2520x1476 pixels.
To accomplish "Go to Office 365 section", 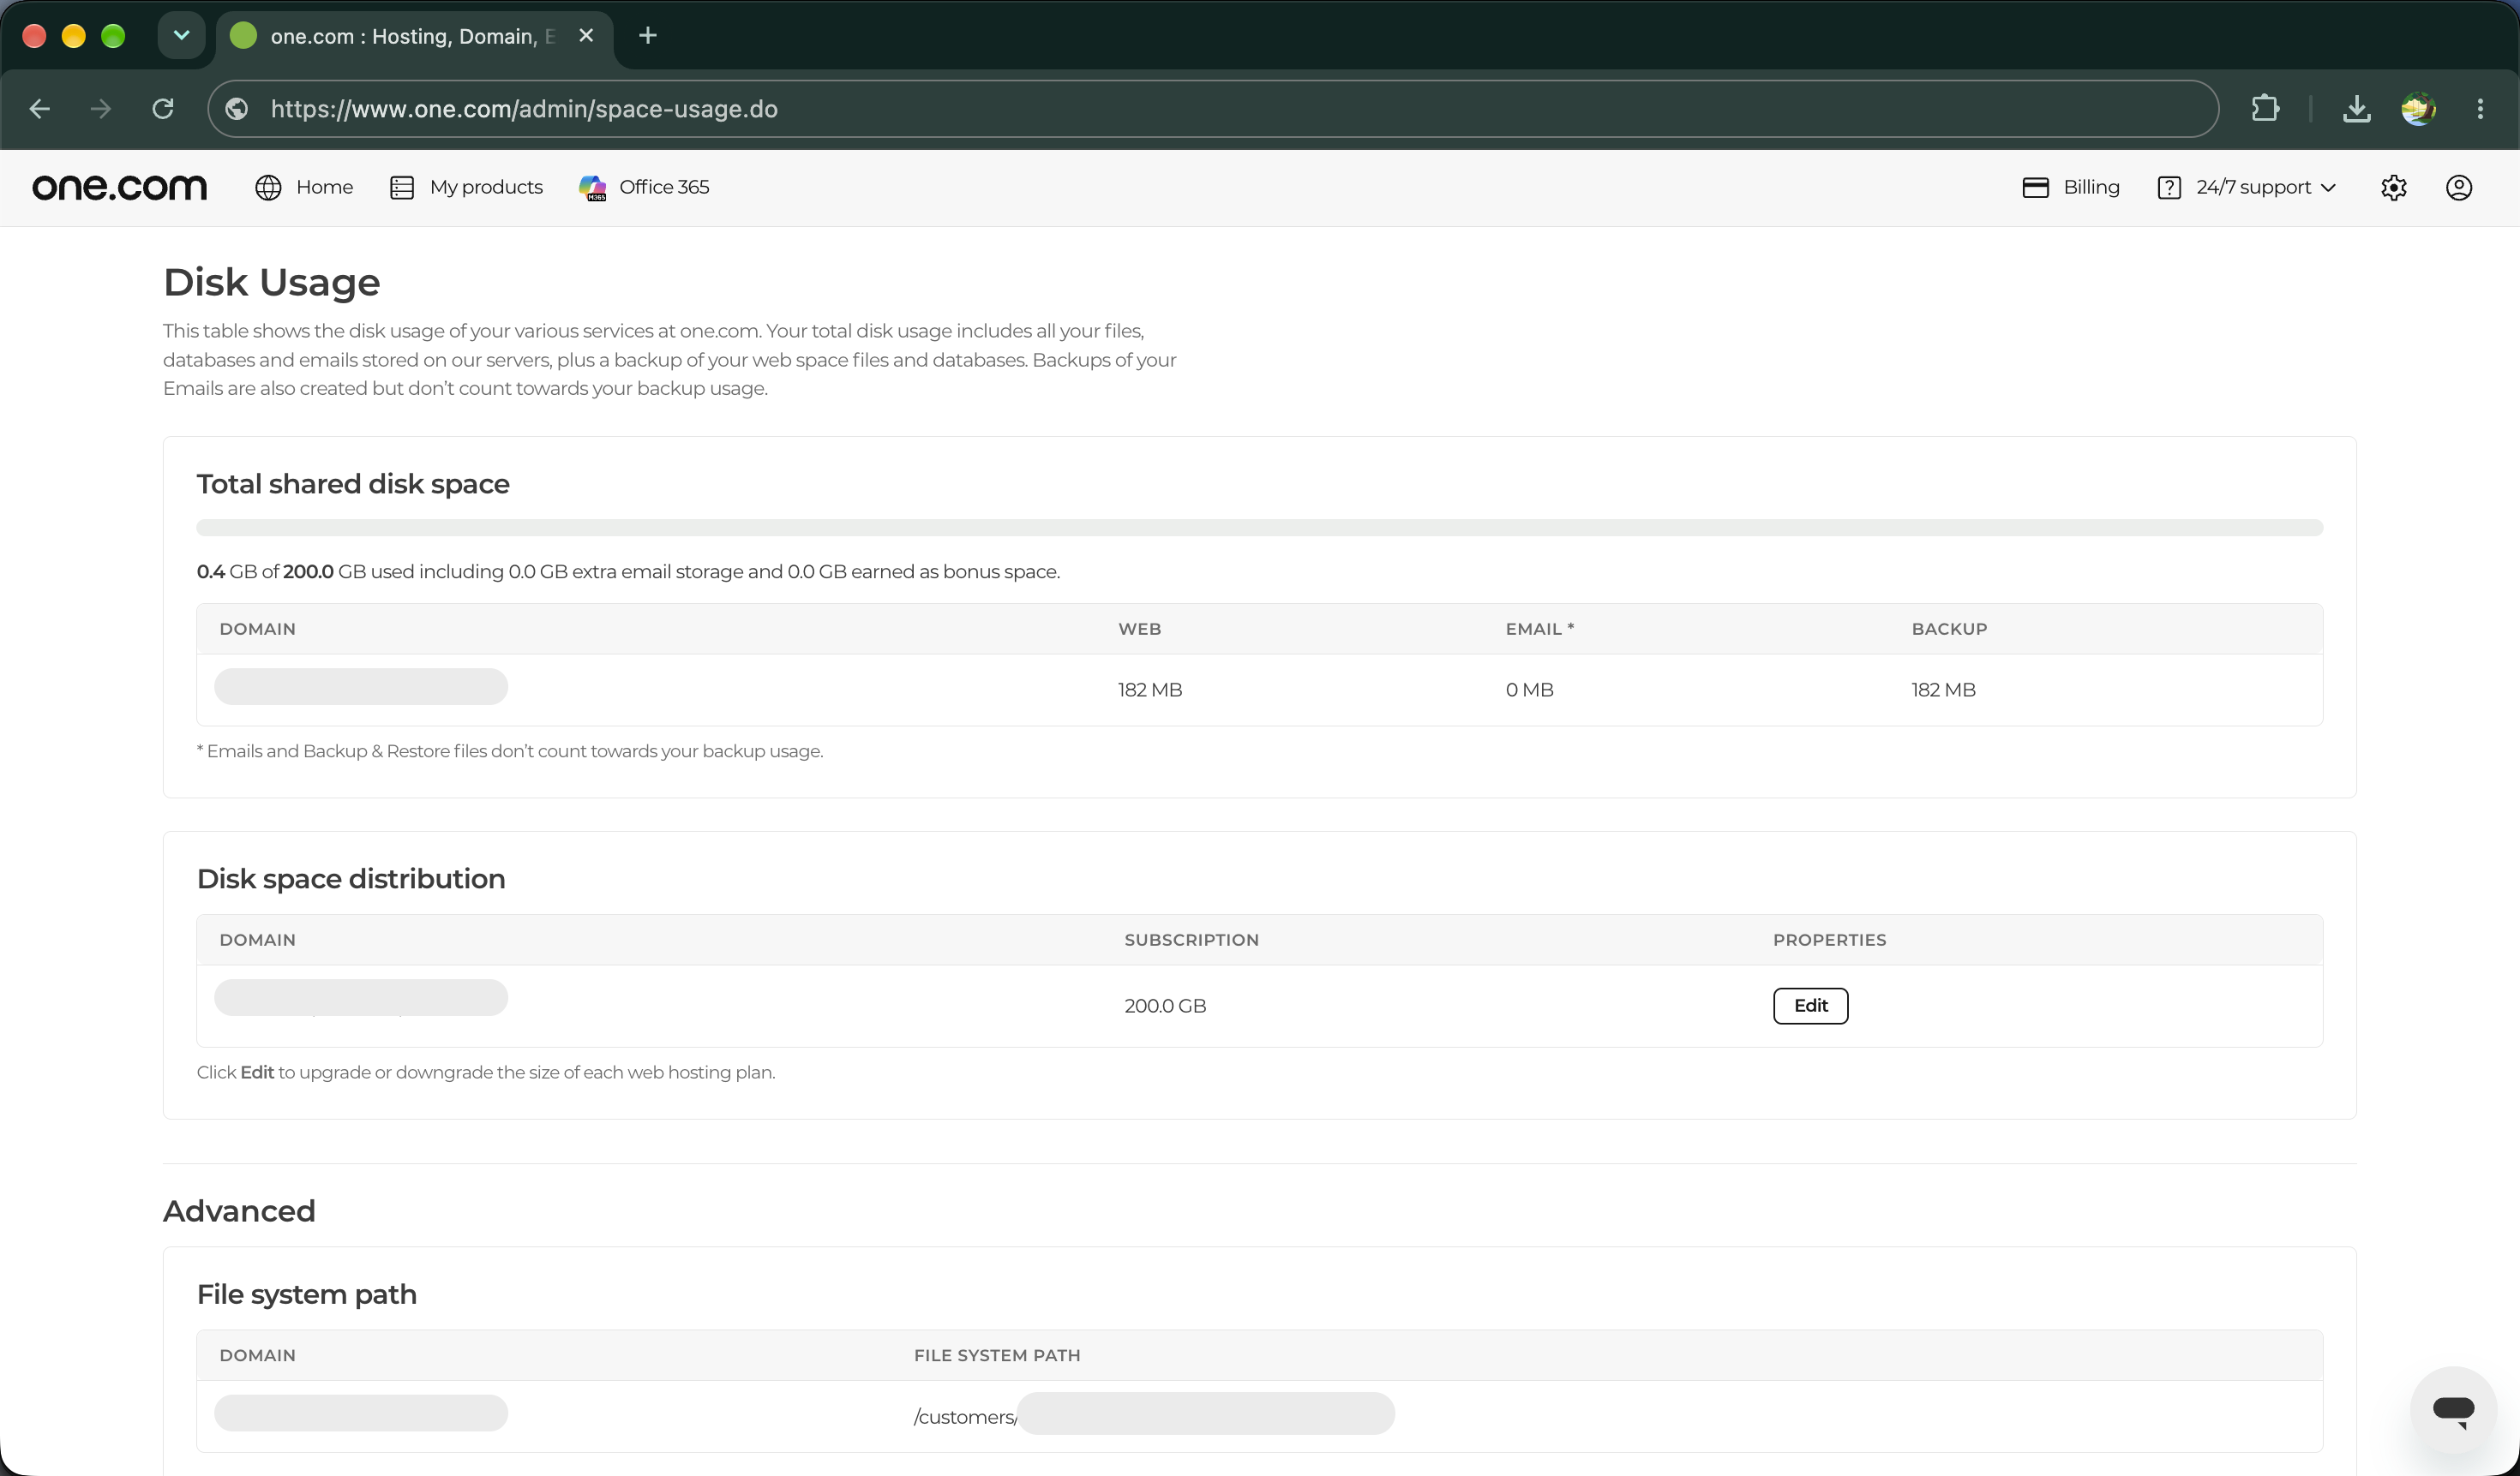I will (x=644, y=188).
